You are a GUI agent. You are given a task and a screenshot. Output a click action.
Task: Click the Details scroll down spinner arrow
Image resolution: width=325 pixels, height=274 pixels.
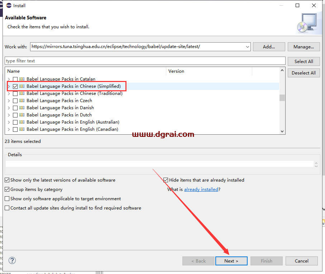pyautogui.click(x=316, y=166)
